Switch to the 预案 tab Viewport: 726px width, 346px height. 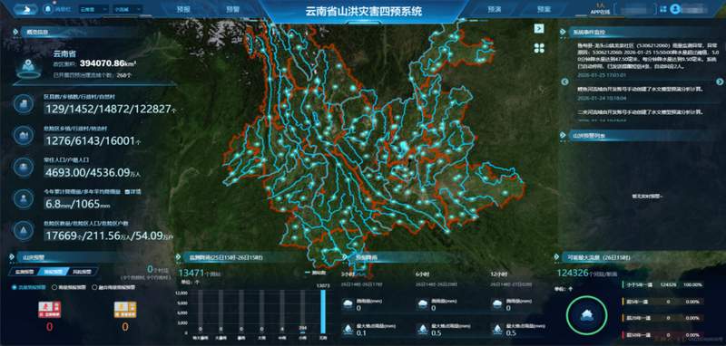pyautogui.click(x=544, y=9)
